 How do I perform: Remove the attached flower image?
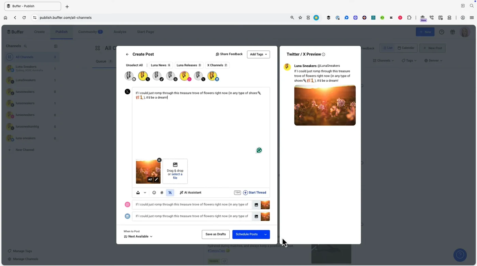pos(159,160)
